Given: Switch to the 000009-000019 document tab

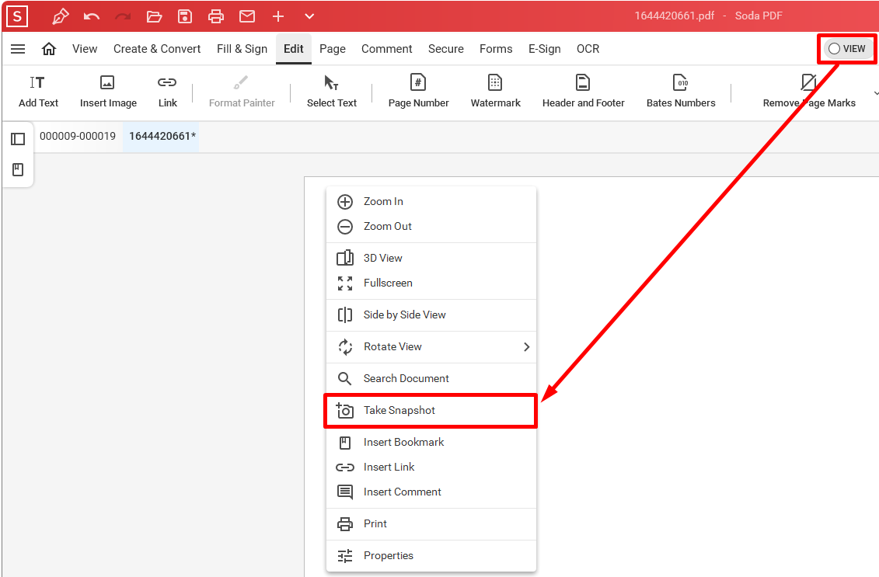Looking at the screenshot, I should pos(78,136).
